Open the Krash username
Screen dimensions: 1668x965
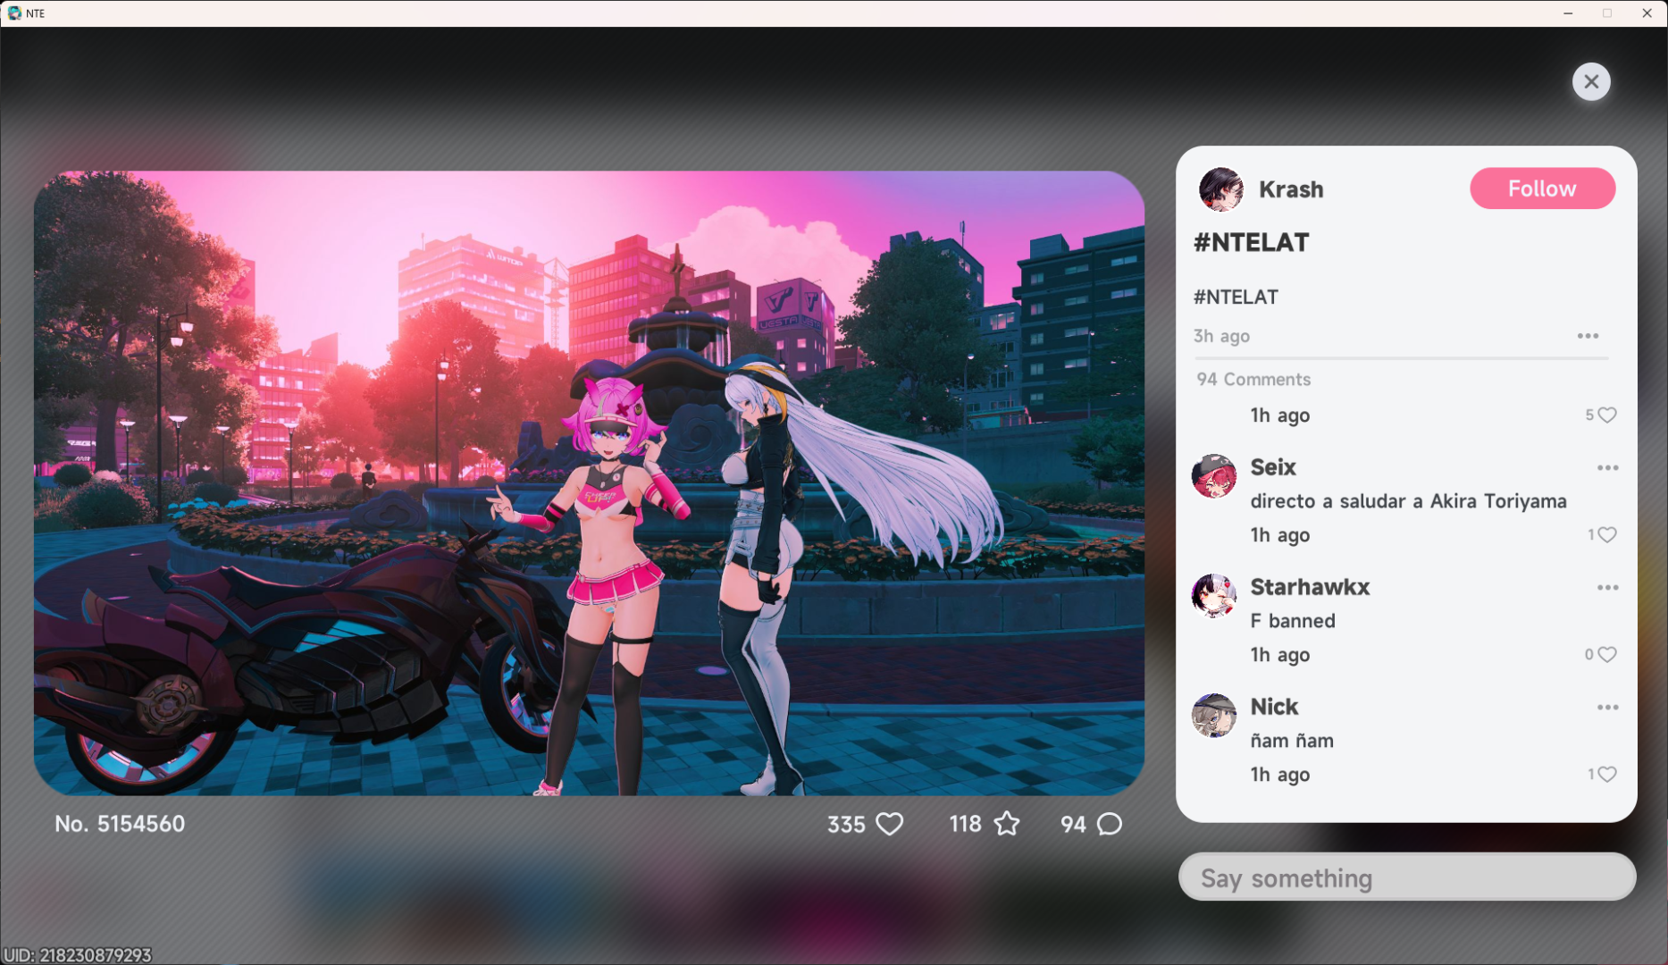tap(1291, 189)
